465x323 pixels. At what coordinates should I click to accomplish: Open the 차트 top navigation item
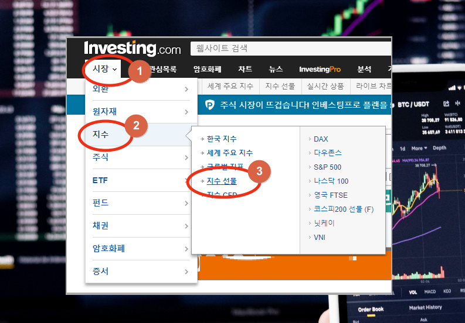pos(245,69)
